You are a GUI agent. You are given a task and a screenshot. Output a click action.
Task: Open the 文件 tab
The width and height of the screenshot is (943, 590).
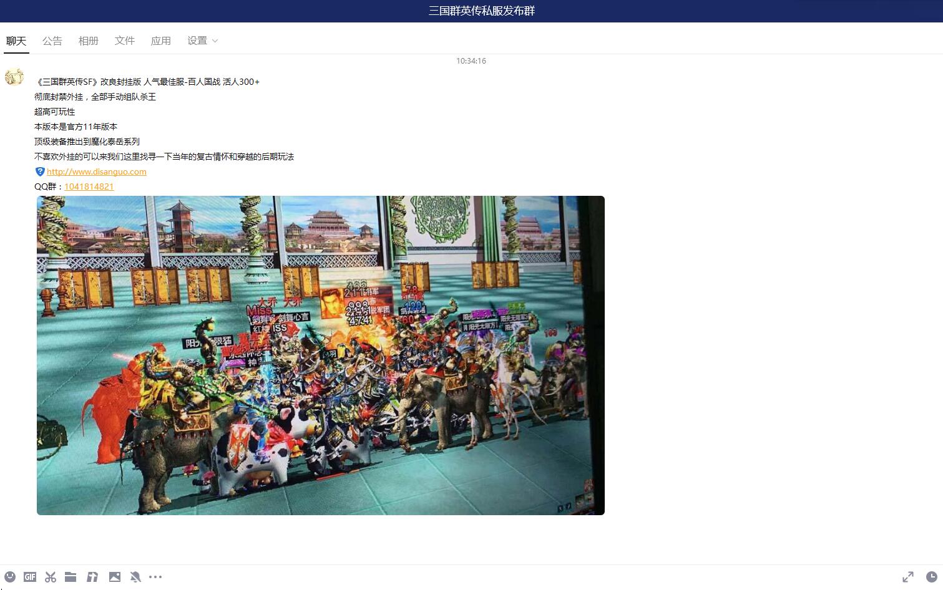click(x=125, y=41)
